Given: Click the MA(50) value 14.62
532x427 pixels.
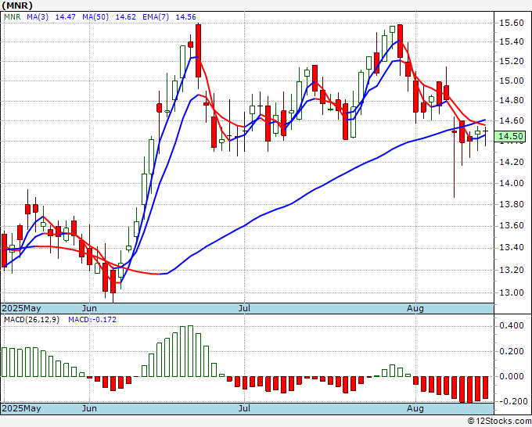Looking at the screenshot, I should pyautogui.click(x=125, y=17).
